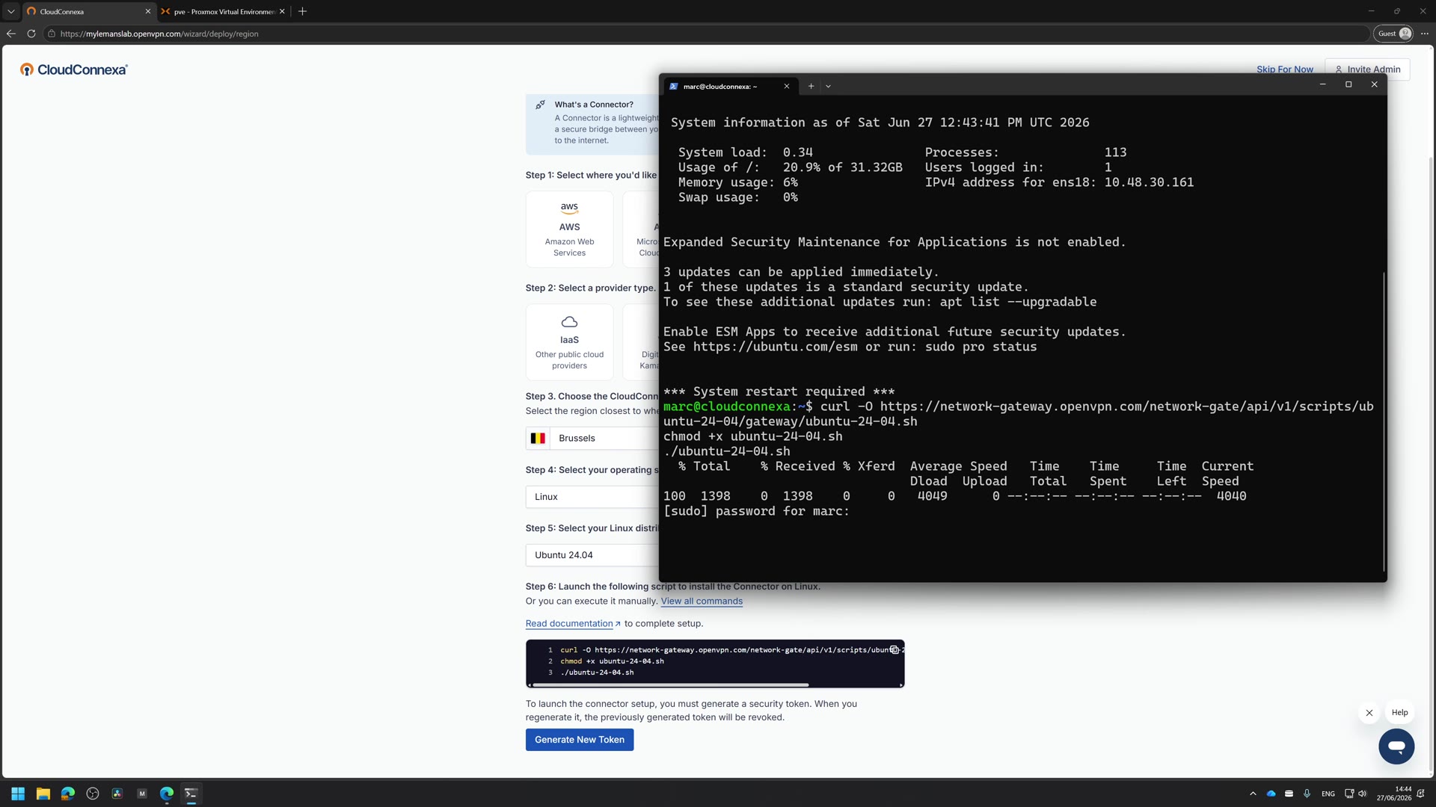Click the Help label bubble
Viewport: 1436px width, 807px height.
[1399, 713]
